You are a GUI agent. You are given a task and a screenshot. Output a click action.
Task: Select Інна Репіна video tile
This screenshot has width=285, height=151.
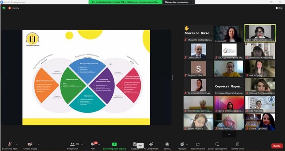(x=229, y=122)
